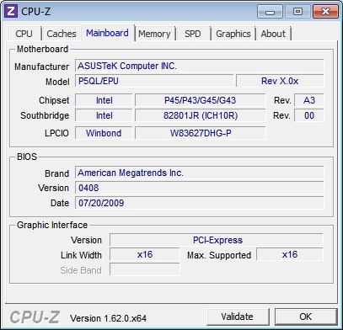
Task: Click the chipset revision A3 field
Action: pyautogui.click(x=309, y=100)
